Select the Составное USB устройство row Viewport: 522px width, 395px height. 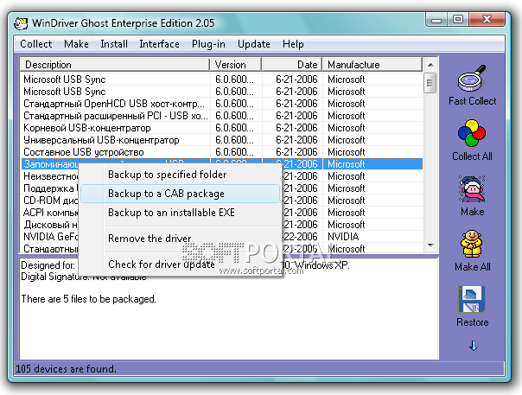221,152
